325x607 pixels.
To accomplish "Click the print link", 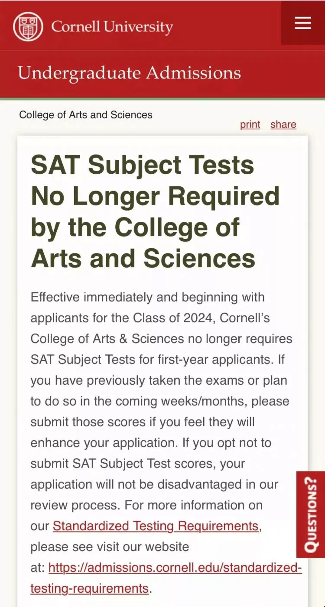I will 250,124.
